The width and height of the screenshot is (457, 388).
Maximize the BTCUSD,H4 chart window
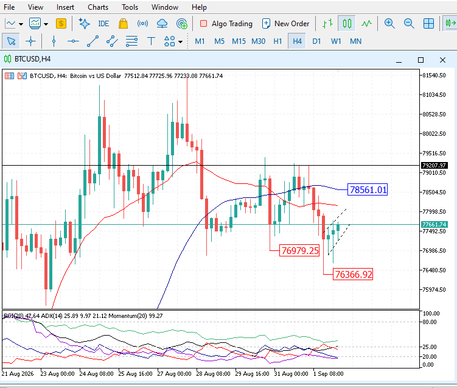click(x=420, y=60)
